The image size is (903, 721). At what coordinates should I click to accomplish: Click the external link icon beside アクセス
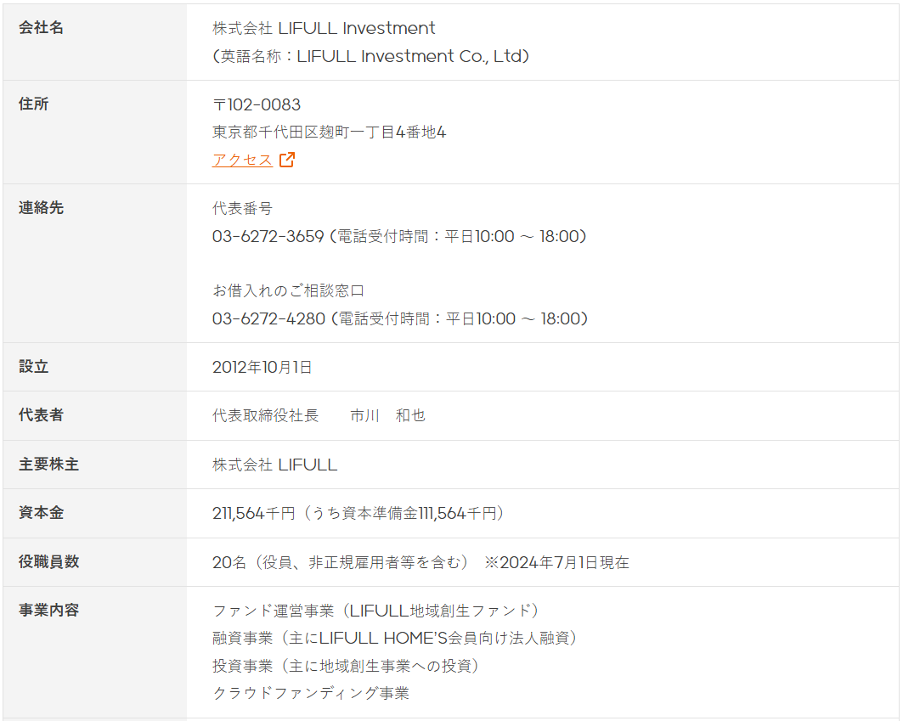point(287,160)
